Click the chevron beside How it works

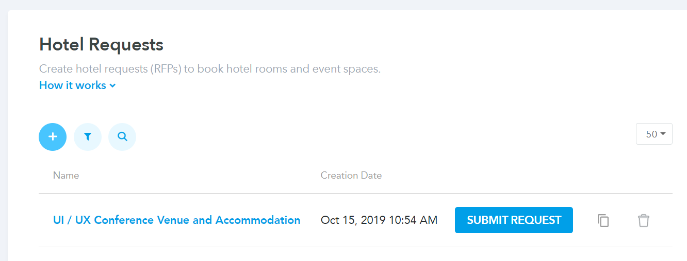[112, 86]
